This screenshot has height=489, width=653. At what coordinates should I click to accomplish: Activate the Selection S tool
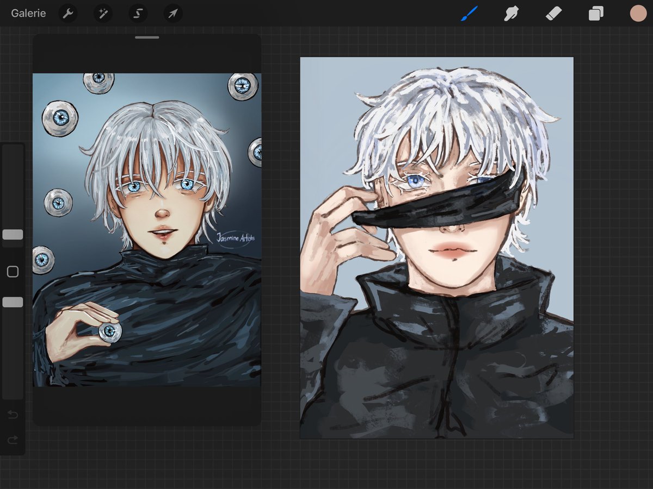tap(138, 14)
